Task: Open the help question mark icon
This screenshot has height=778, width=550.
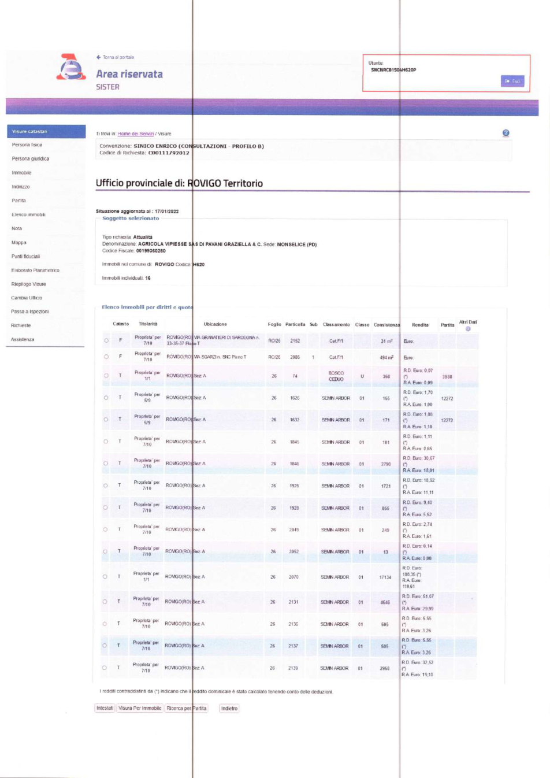Action: [506, 133]
